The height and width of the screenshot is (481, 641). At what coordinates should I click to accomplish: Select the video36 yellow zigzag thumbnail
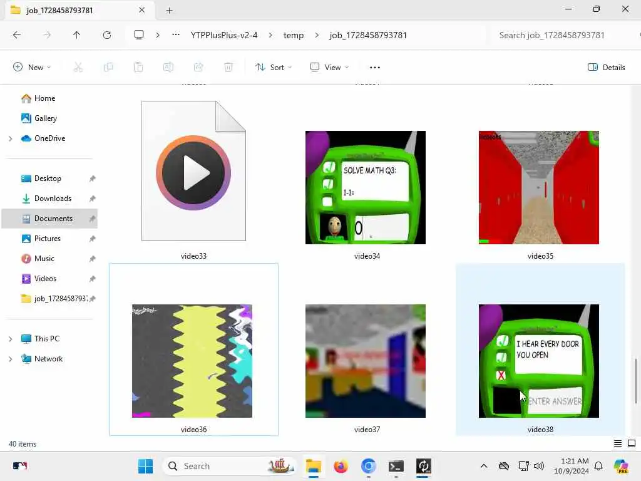192,361
